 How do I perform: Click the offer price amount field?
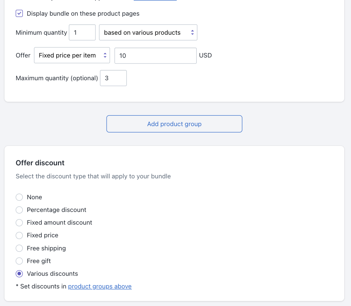pyautogui.click(x=155, y=56)
